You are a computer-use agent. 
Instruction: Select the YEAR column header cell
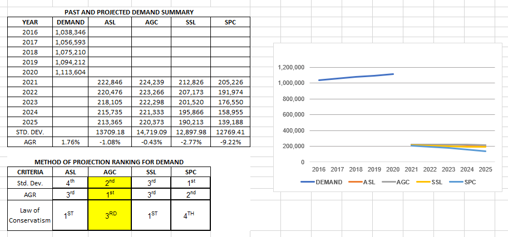[30, 22]
